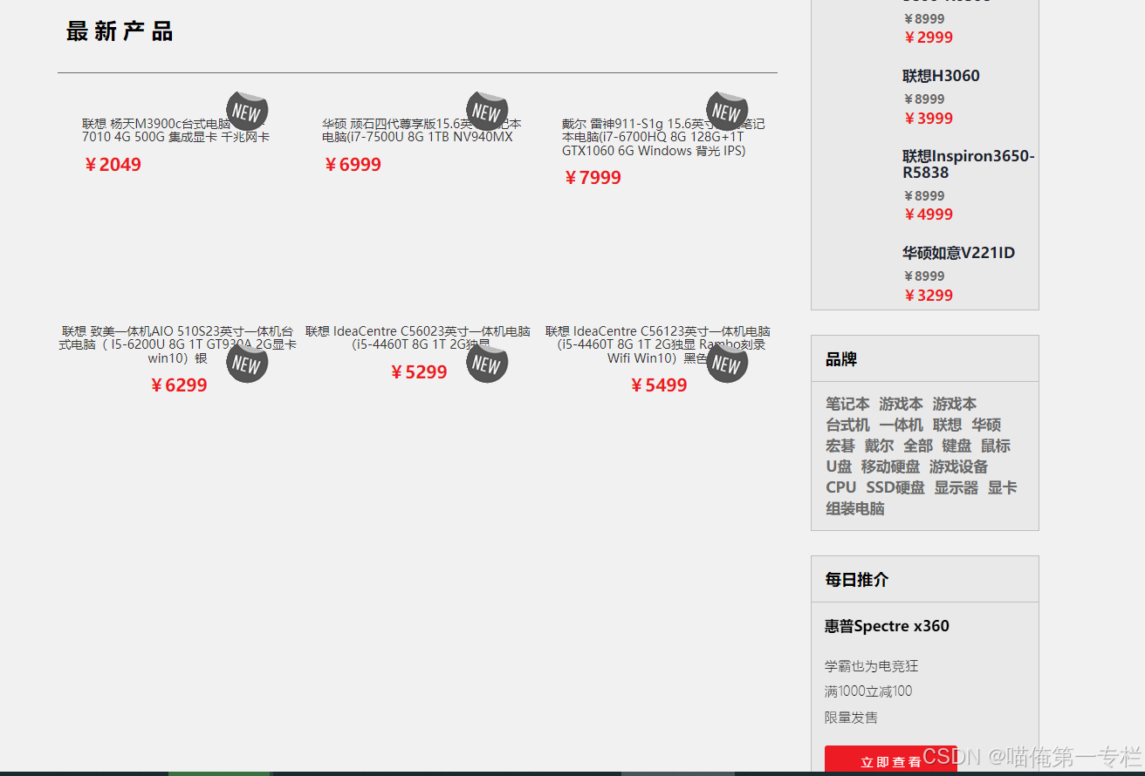
Task: Click the 立即查看 red button
Action: (x=890, y=760)
